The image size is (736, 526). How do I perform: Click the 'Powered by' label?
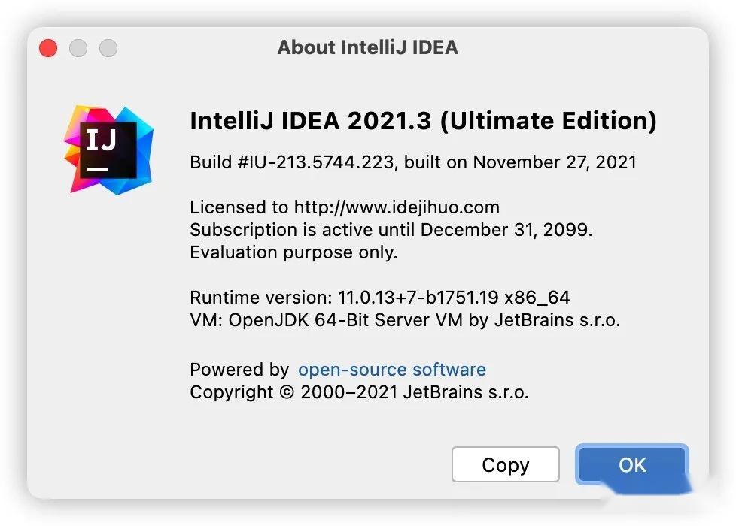pyautogui.click(x=239, y=370)
